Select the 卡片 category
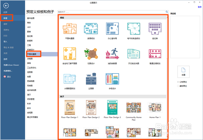The height and width of the screenshot is (140, 203). click(29, 27)
